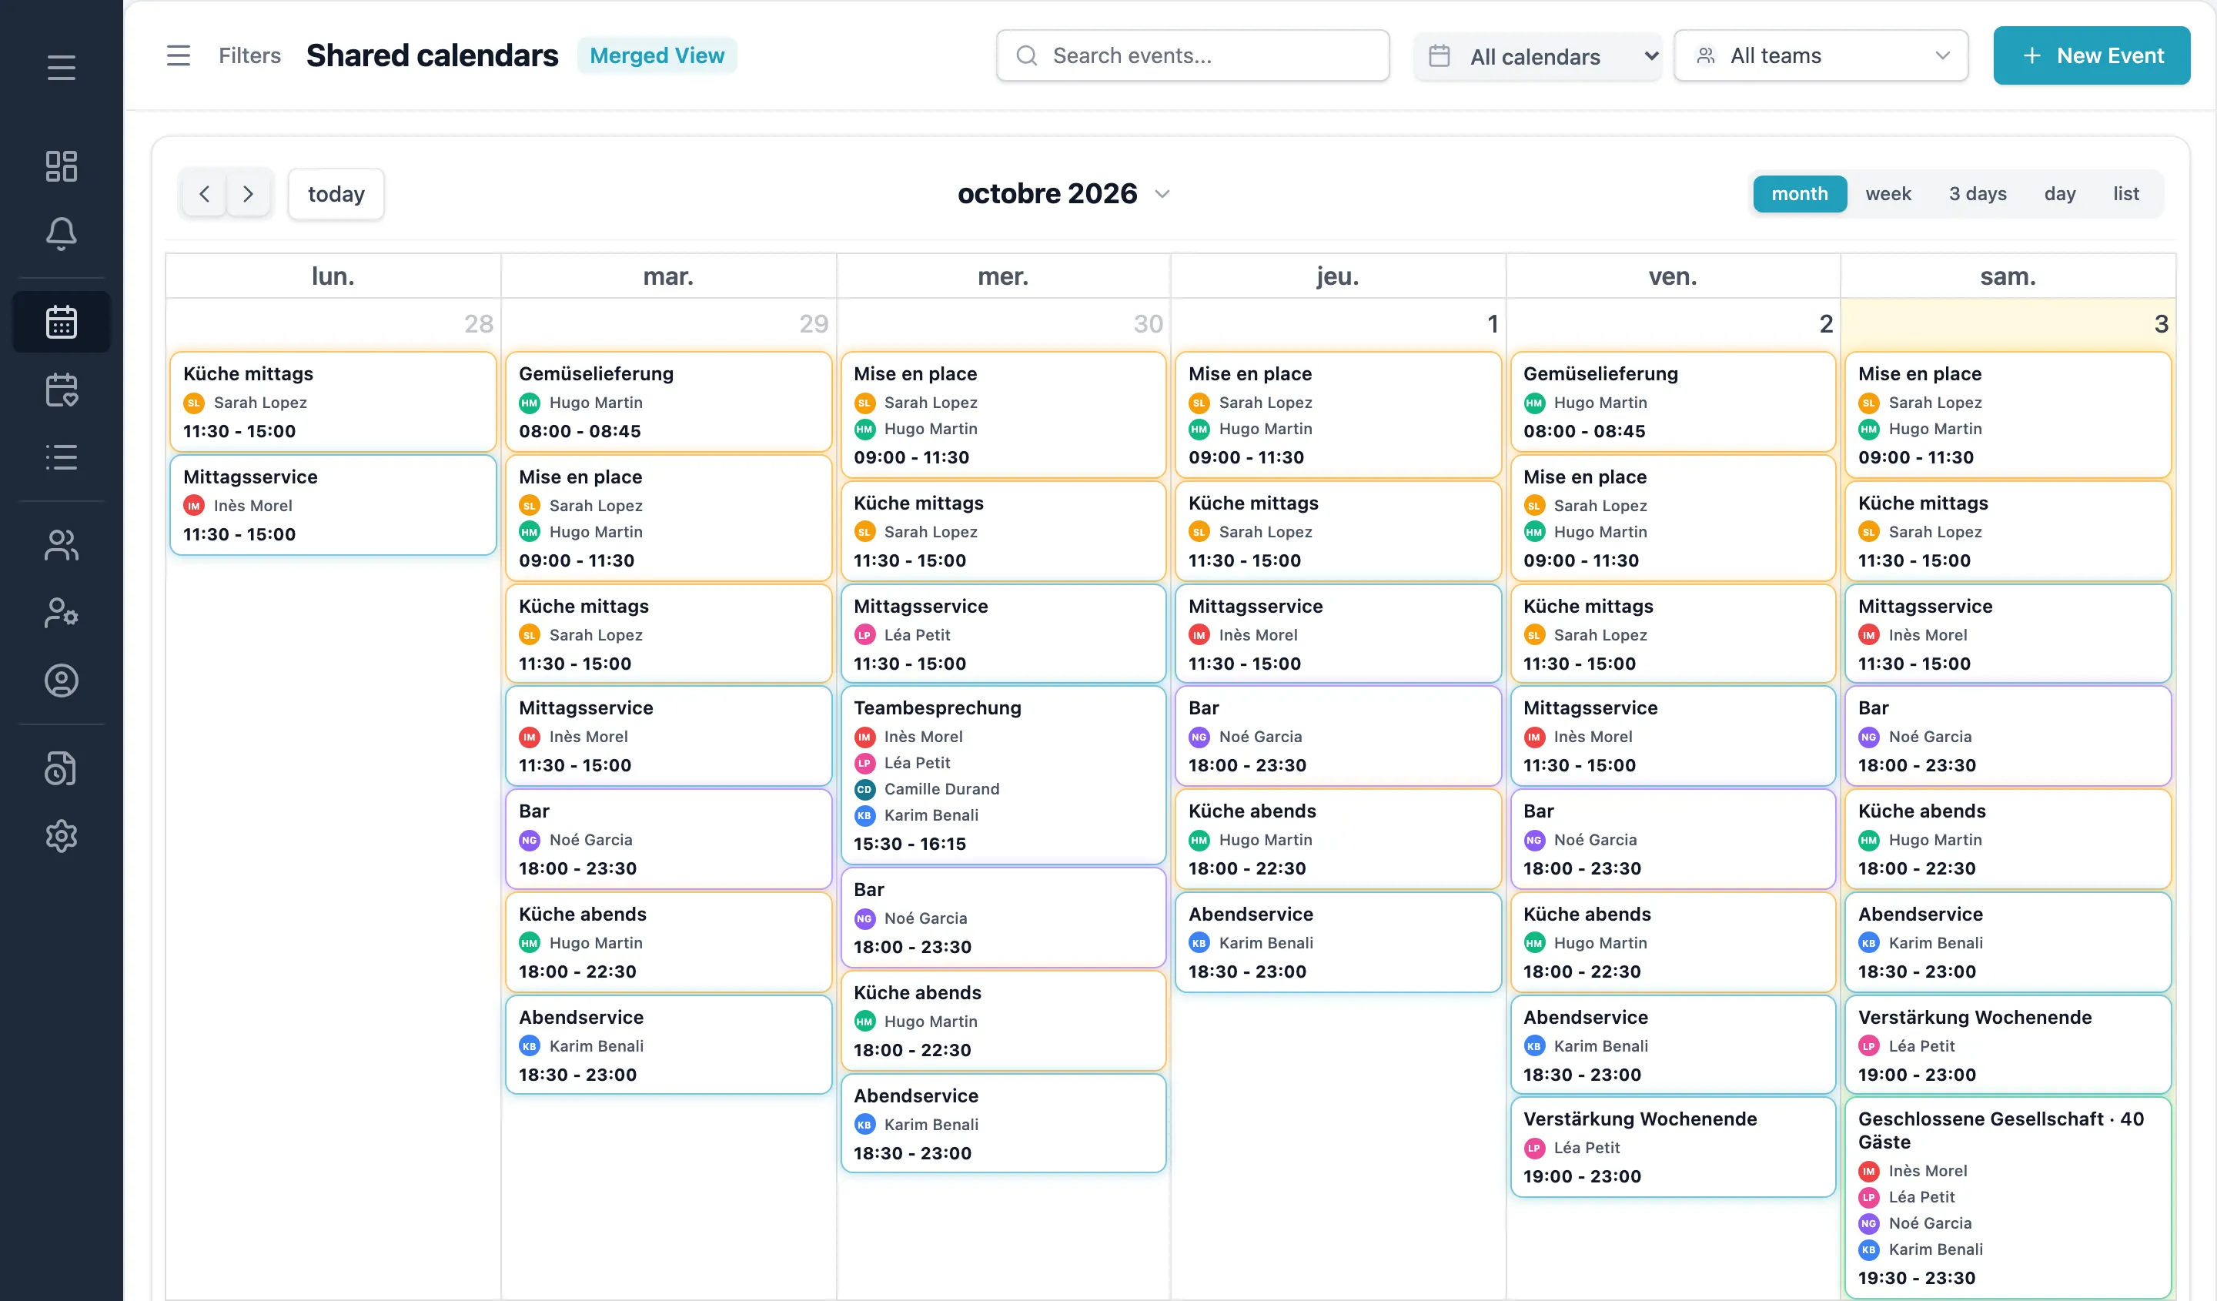Open notifications bell in sidebar
Screen dimensions: 2217x1301
61,234
